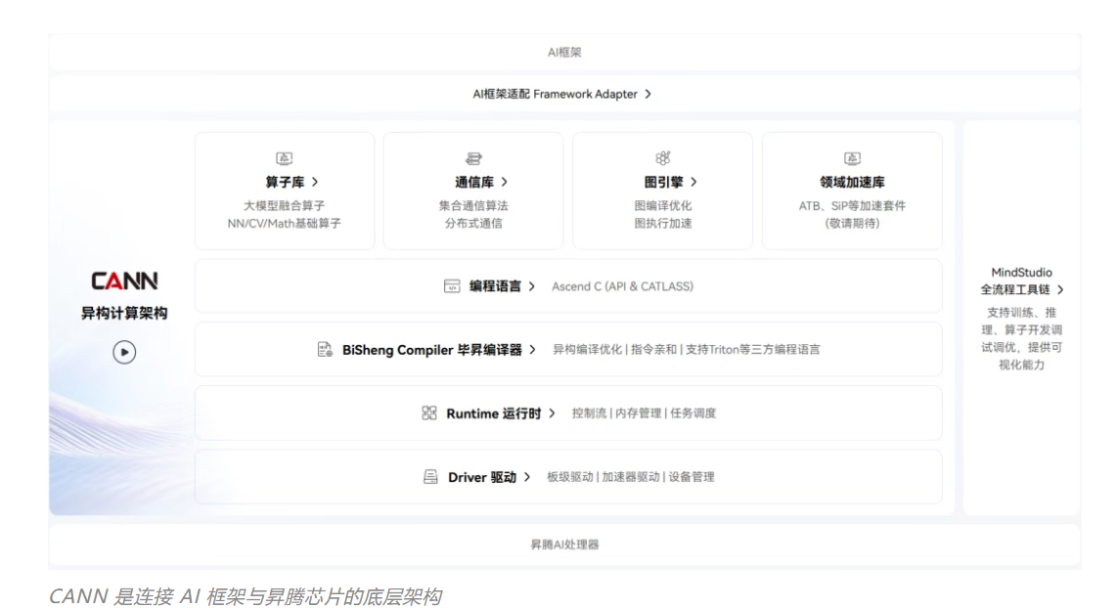Click the 通信库 card icon
1109x608 pixels.
tap(473, 158)
